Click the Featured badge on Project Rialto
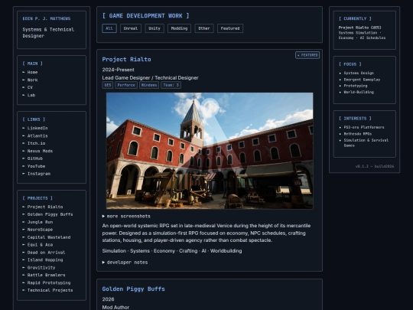Screen dimensions: 413x310 307,55
